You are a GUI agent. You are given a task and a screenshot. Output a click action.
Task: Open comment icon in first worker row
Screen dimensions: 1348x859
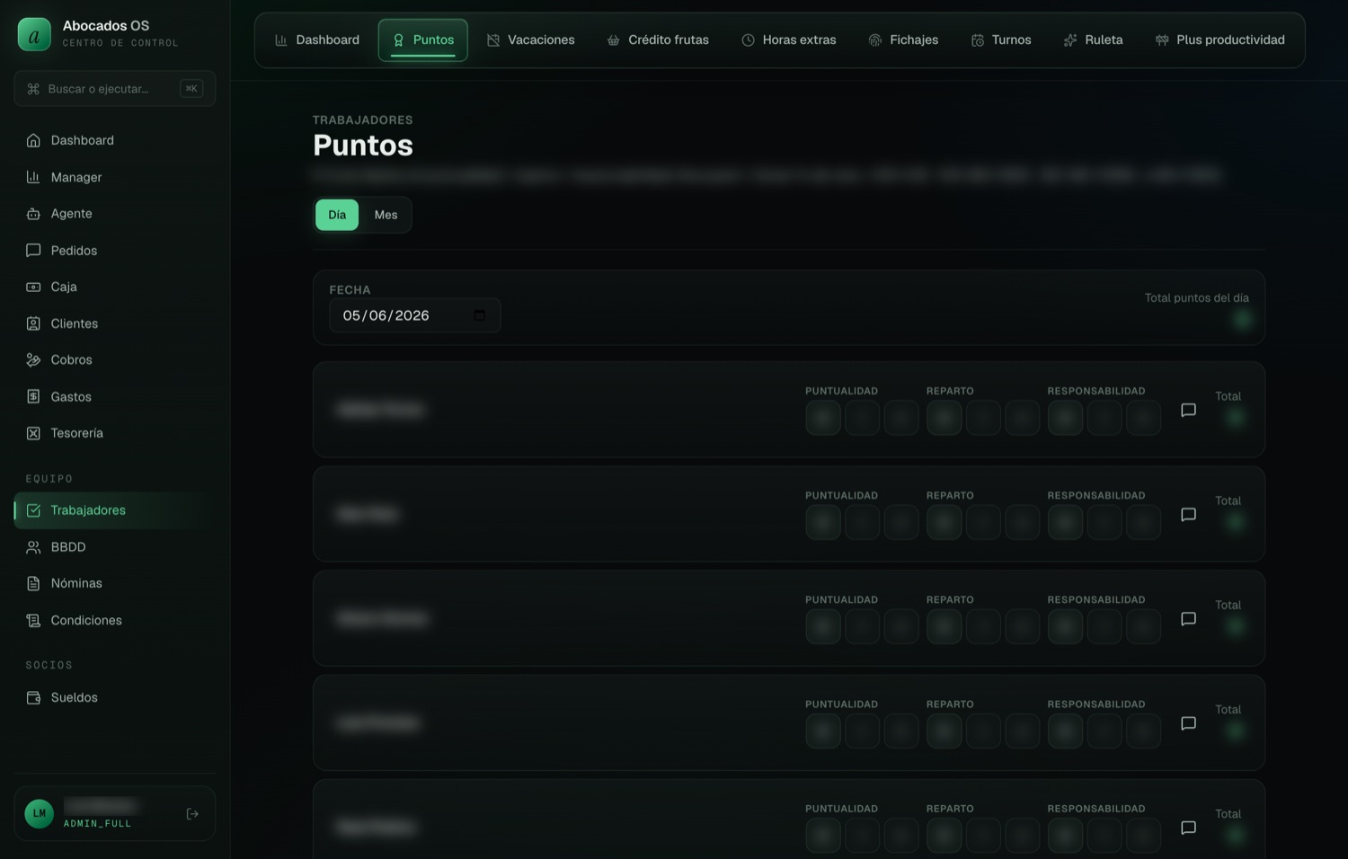tap(1188, 410)
